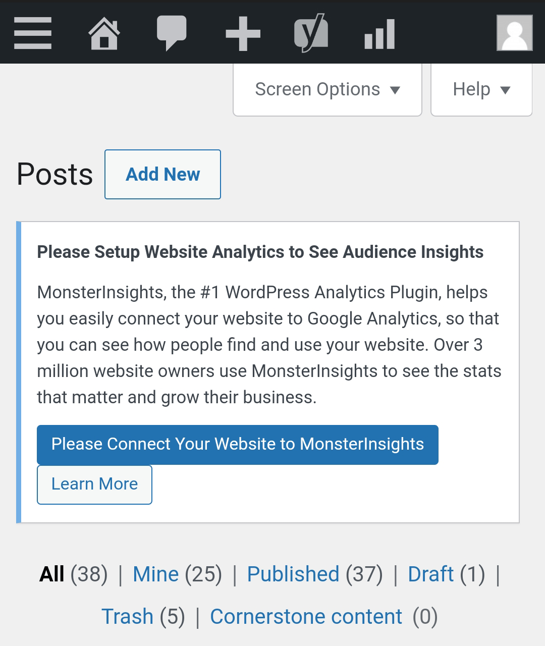Viewport: 545px width, 646px height.
Task: Filter by Cornerstone content
Action: pyautogui.click(x=306, y=617)
